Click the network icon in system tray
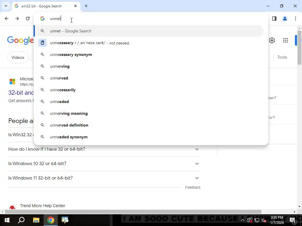Image resolution: width=302 pixels, height=226 pixels. (x=257, y=220)
